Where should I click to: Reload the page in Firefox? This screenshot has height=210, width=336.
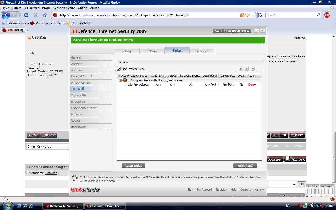pyautogui.click(x=26, y=15)
